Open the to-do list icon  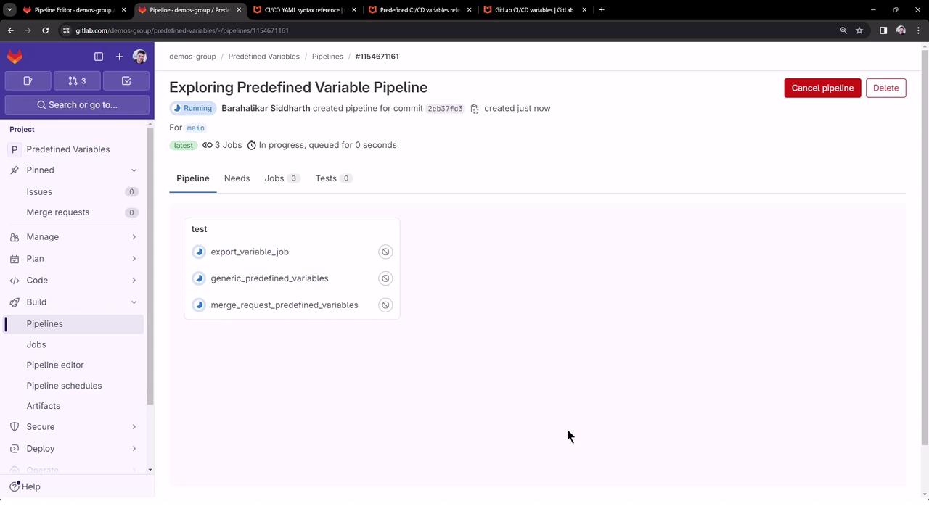[126, 81]
